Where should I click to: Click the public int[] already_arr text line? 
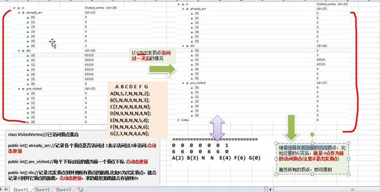point(82,148)
